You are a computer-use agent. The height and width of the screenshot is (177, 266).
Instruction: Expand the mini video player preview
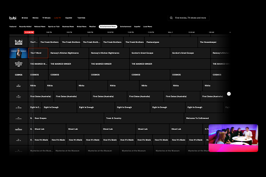233,138
